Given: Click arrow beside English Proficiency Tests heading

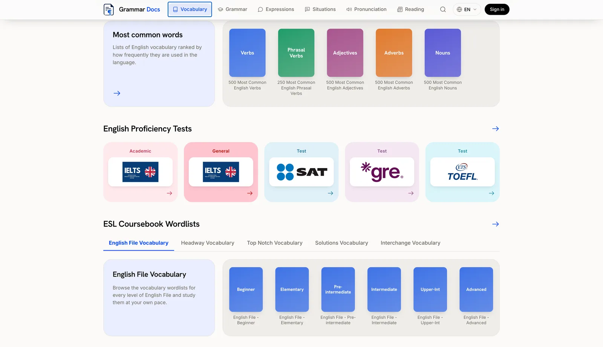Looking at the screenshot, I should [496, 129].
